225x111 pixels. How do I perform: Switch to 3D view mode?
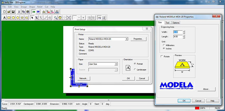tap(38, 12)
